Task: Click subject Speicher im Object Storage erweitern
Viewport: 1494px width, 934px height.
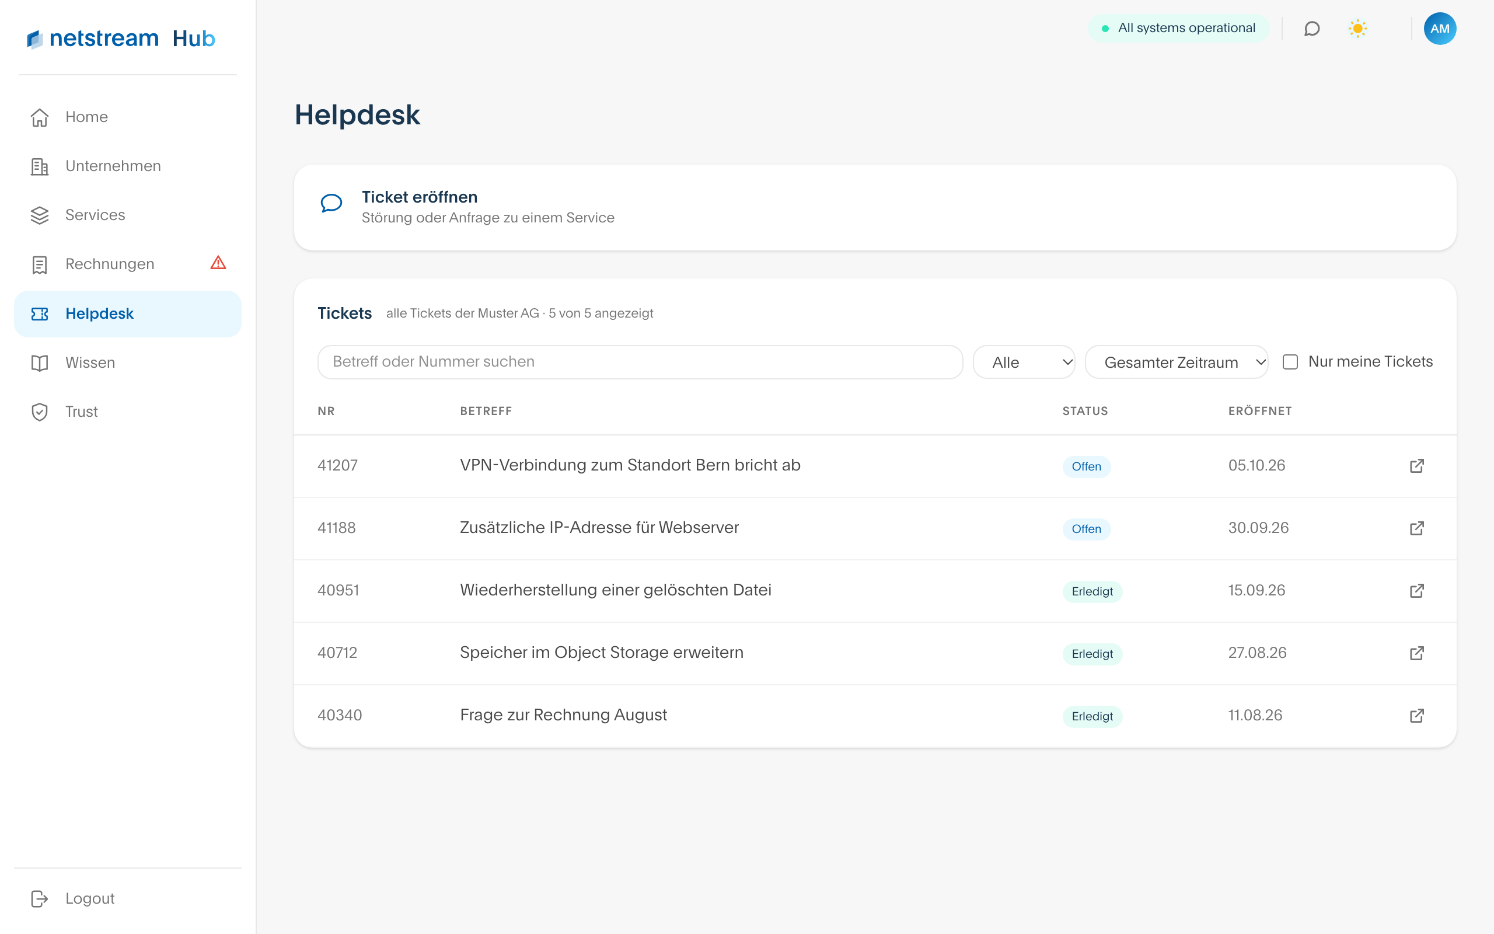Action: 601,652
